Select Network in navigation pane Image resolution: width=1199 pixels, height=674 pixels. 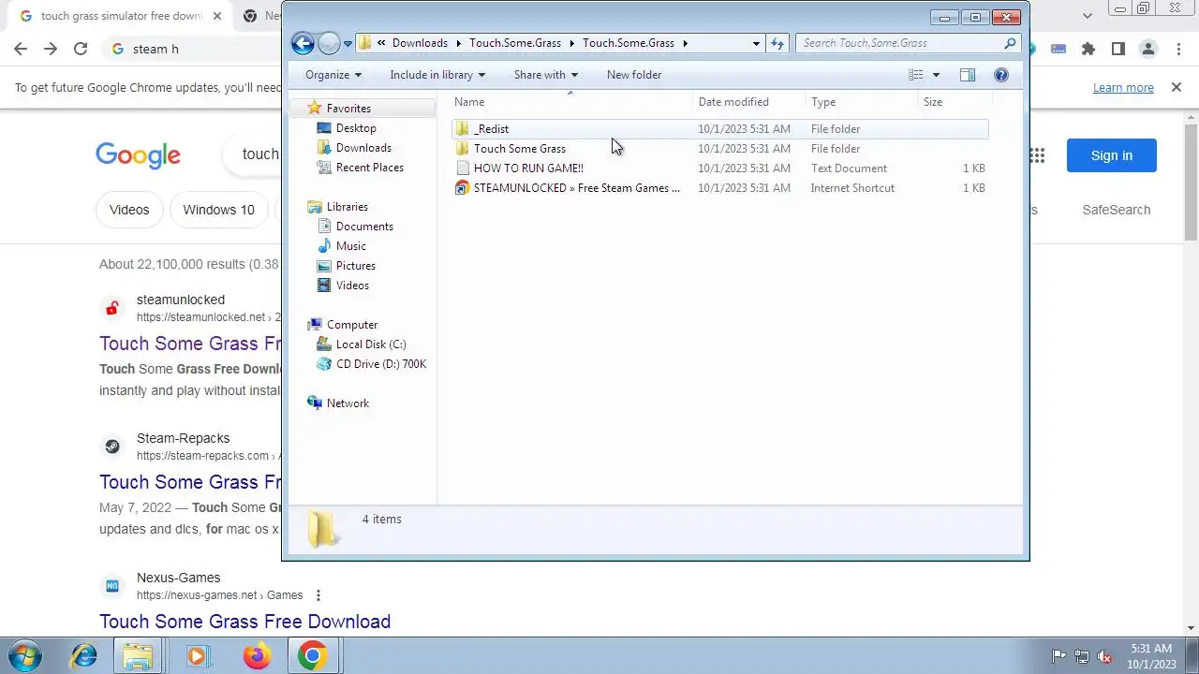click(348, 403)
